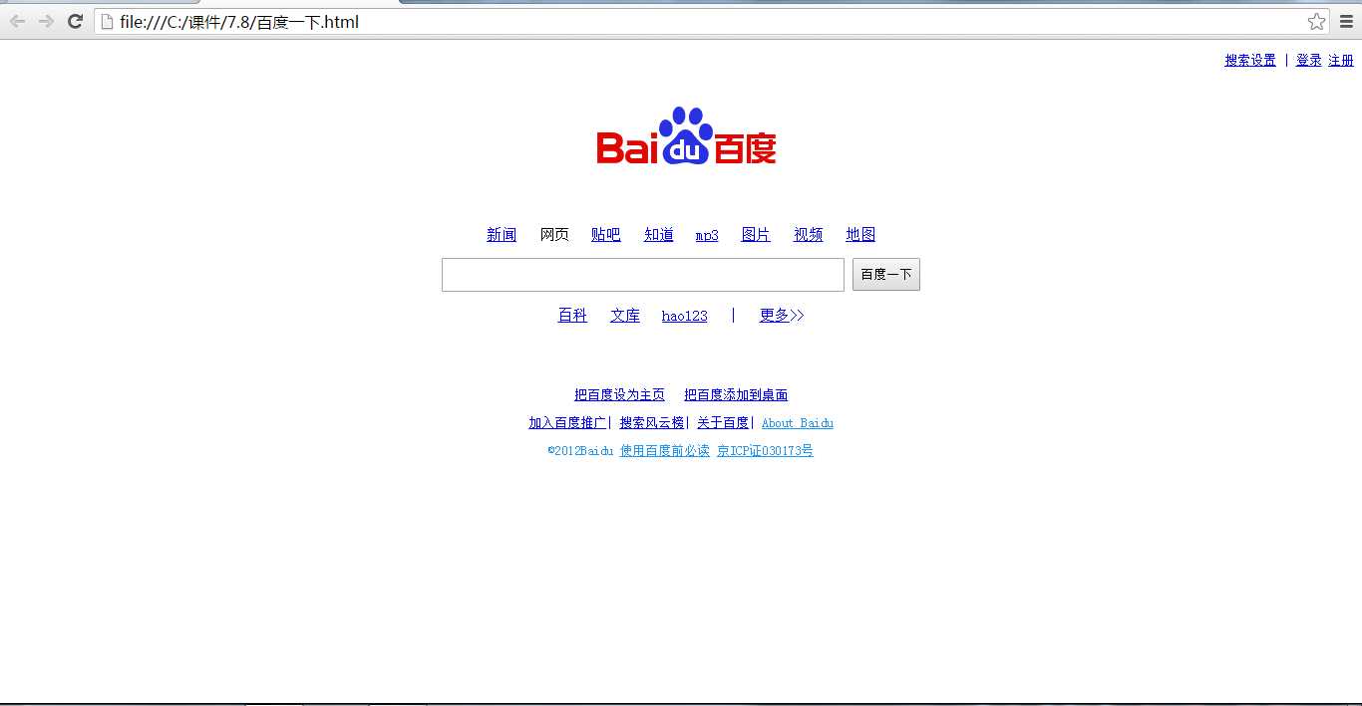Bookmark this page with the star icon
This screenshot has height=706, width=1362.
pyautogui.click(x=1316, y=21)
